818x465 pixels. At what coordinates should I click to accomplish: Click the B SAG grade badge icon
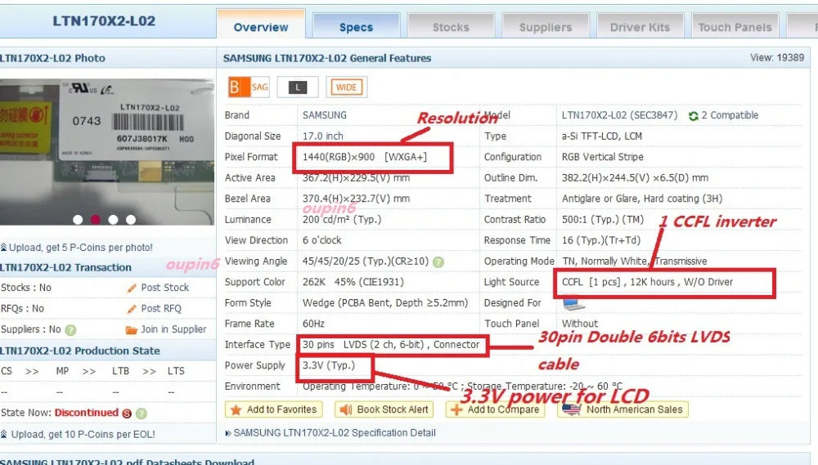click(x=249, y=87)
